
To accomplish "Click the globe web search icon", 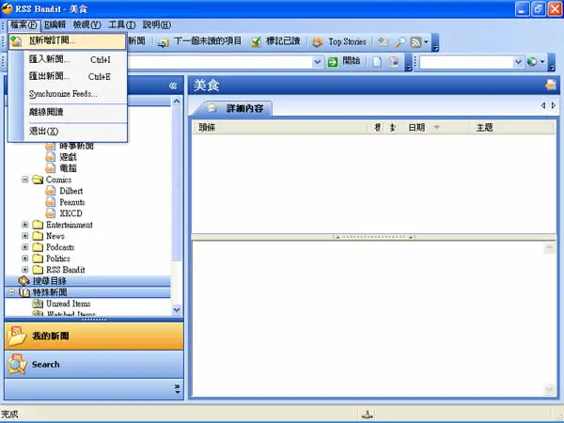I will click(532, 62).
